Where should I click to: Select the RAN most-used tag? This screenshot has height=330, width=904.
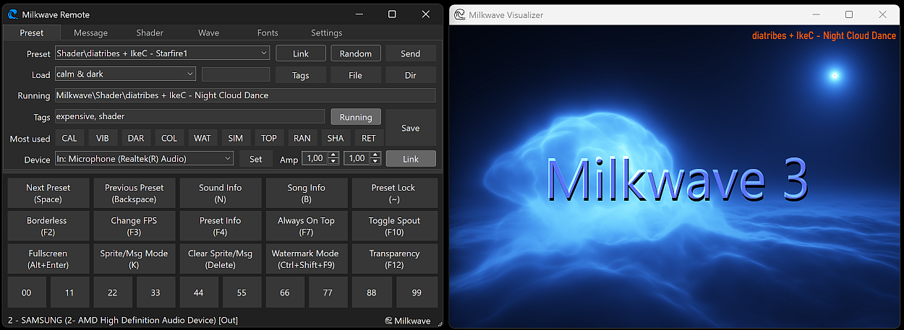coord(302,138)
